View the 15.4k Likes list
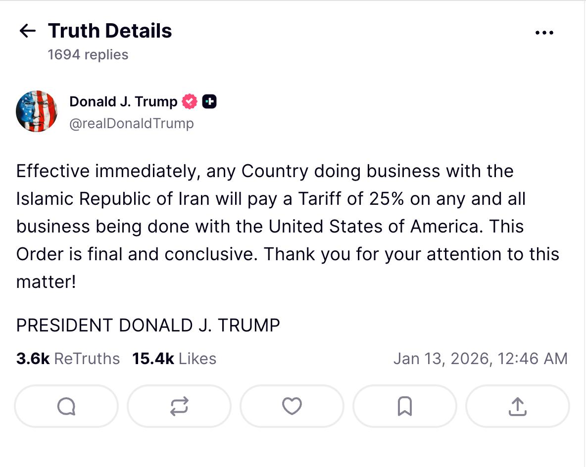 [x=174, y=358]
